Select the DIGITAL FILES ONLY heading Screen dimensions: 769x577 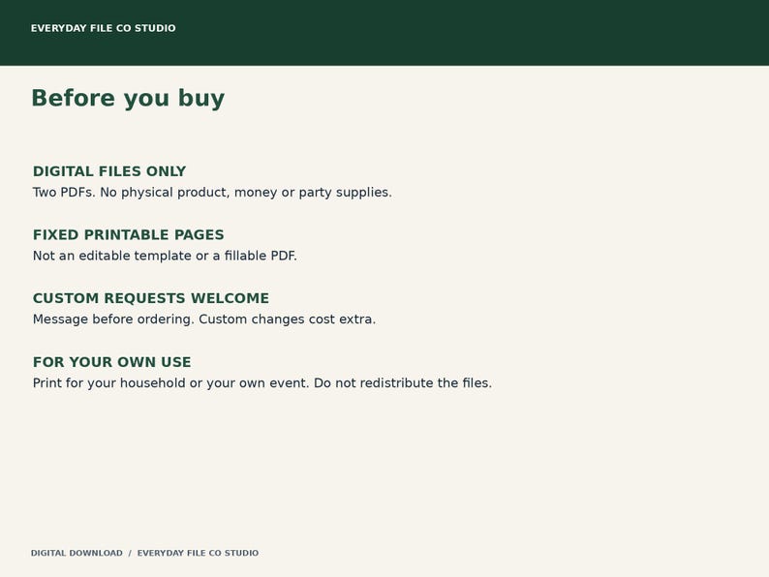[109, 171]
